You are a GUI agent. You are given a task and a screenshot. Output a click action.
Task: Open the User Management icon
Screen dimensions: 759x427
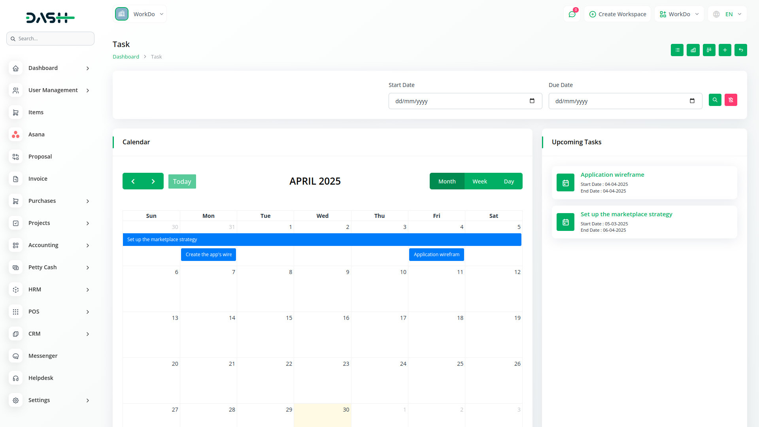[x=15, y=90]
